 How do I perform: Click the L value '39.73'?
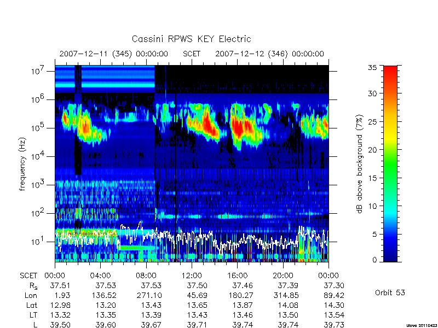click(334, 325)
